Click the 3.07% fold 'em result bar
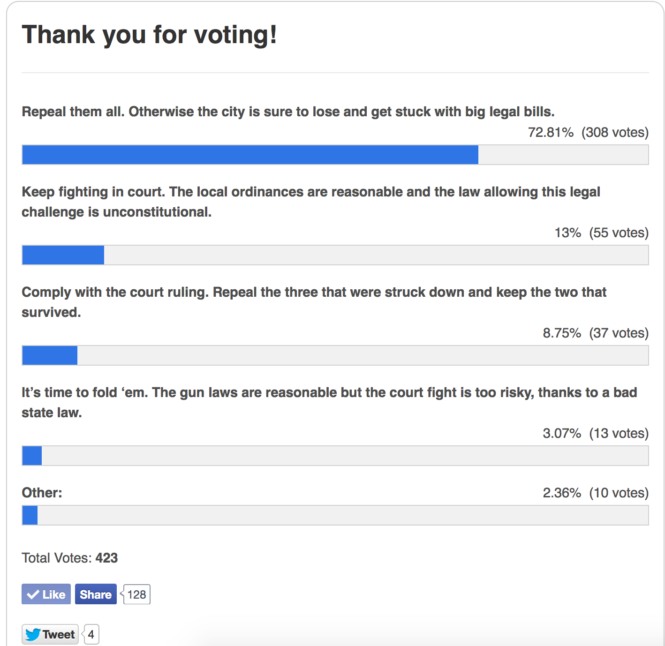This screenshot has height=646, width=665. pyautogui.click(x=335, y=456)
